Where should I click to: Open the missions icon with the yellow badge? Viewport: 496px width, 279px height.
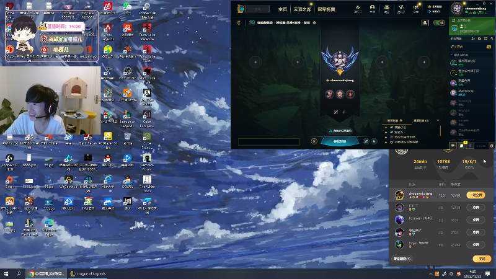461,146
